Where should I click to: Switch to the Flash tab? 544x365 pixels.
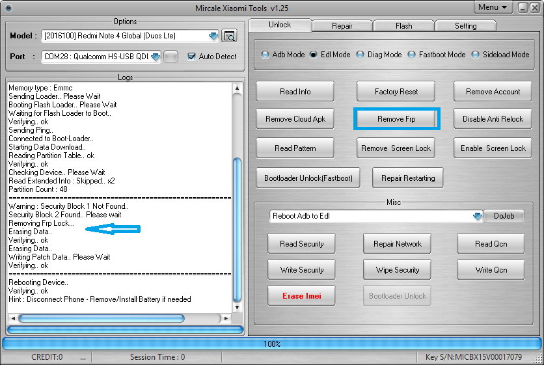[404, 26]
